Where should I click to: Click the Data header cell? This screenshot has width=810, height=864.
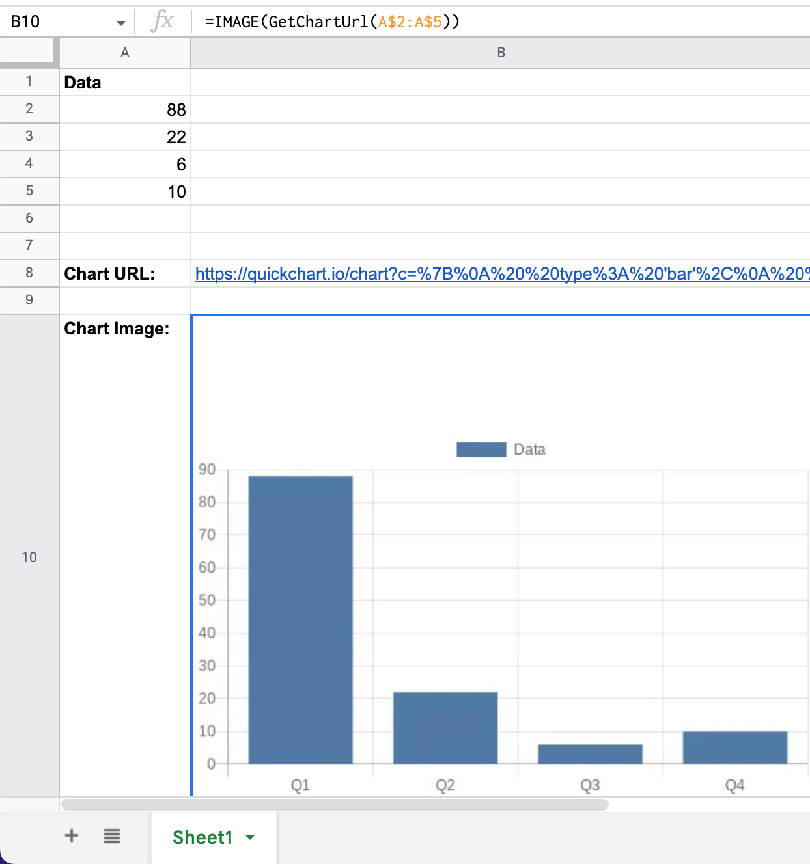[x=125, y=83]
